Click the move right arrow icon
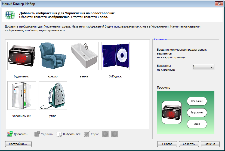The image size is (225, 151). point(114,134)
